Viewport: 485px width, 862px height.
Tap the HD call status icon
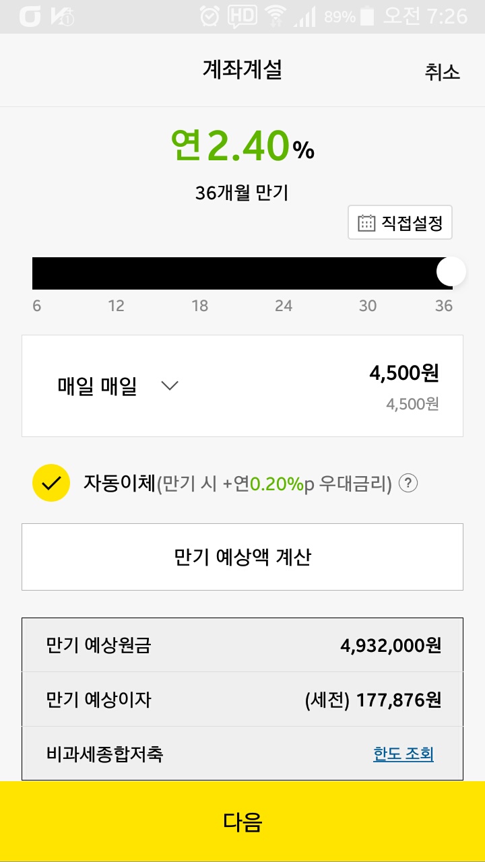[243, 16]
